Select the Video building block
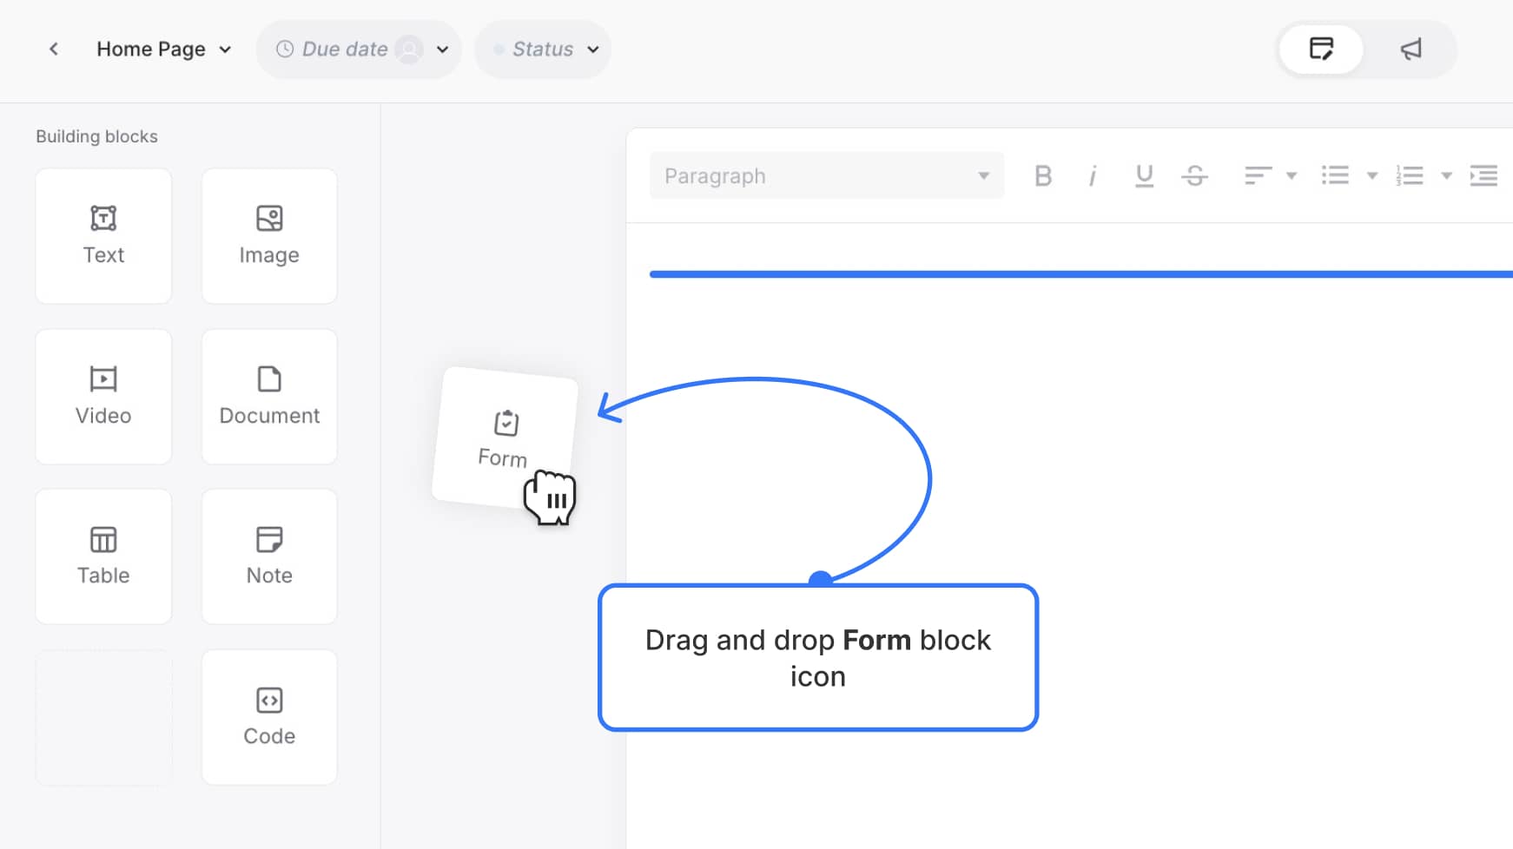Image resolution: width=1513 pixels, height=849 pixels. 103,397
